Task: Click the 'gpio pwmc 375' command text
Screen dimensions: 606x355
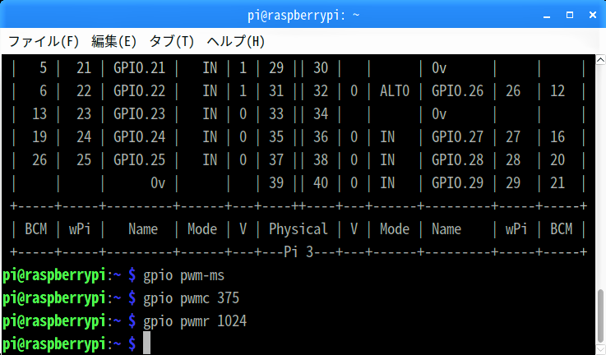Action: tap(191, 297)
